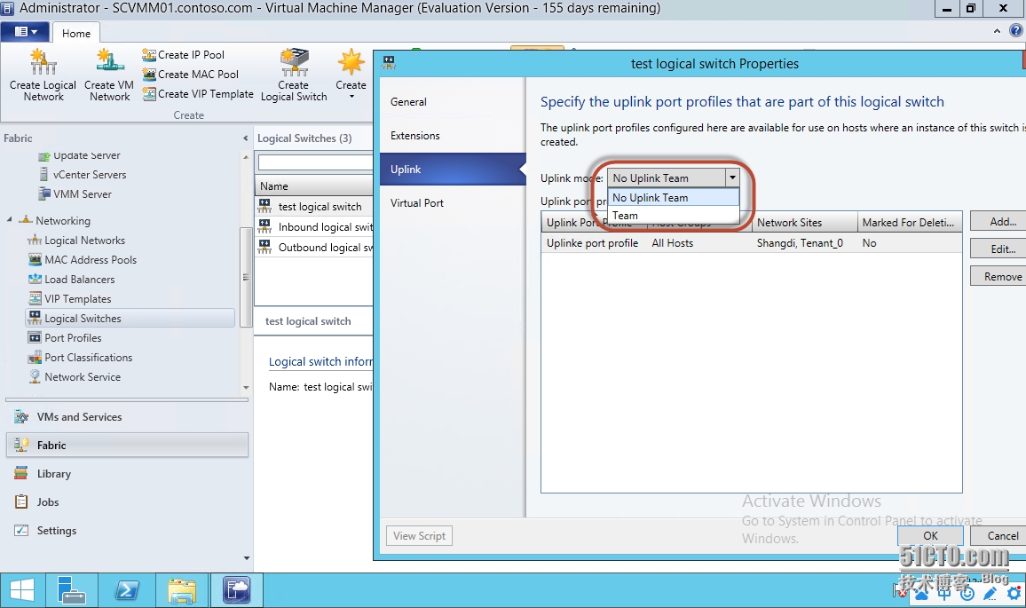The width and height of the screenshot is (1026, 608).
Task: Click the Load Balancers icon
Action: 35,280
